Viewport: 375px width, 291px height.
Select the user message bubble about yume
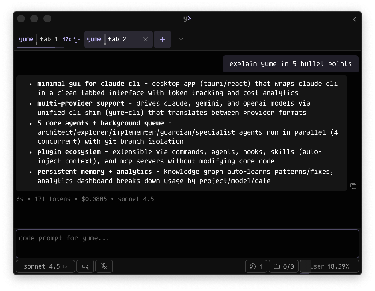290,64
